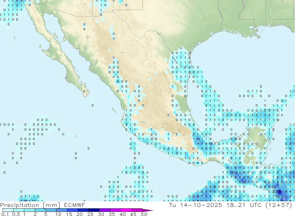Click the '35' legend label
This screenshot has width=295, height=216.
point(112,214)
